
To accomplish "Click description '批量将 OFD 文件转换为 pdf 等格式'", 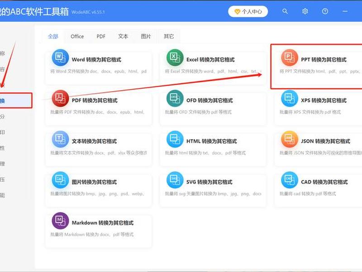I will 198,112.
